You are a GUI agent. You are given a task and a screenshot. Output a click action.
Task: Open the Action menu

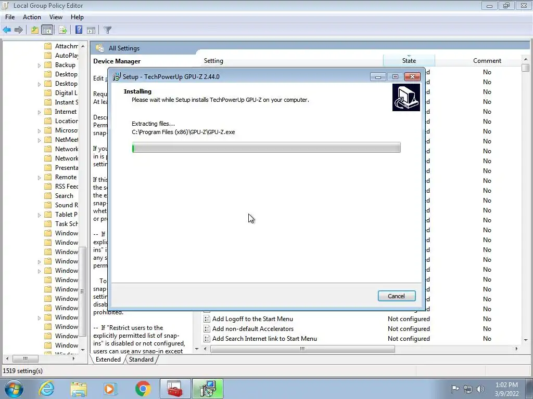[32, 17]
